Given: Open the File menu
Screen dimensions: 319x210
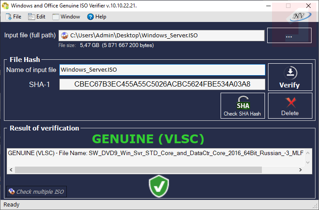Looking at the screenshot, I should pos(14,17).
